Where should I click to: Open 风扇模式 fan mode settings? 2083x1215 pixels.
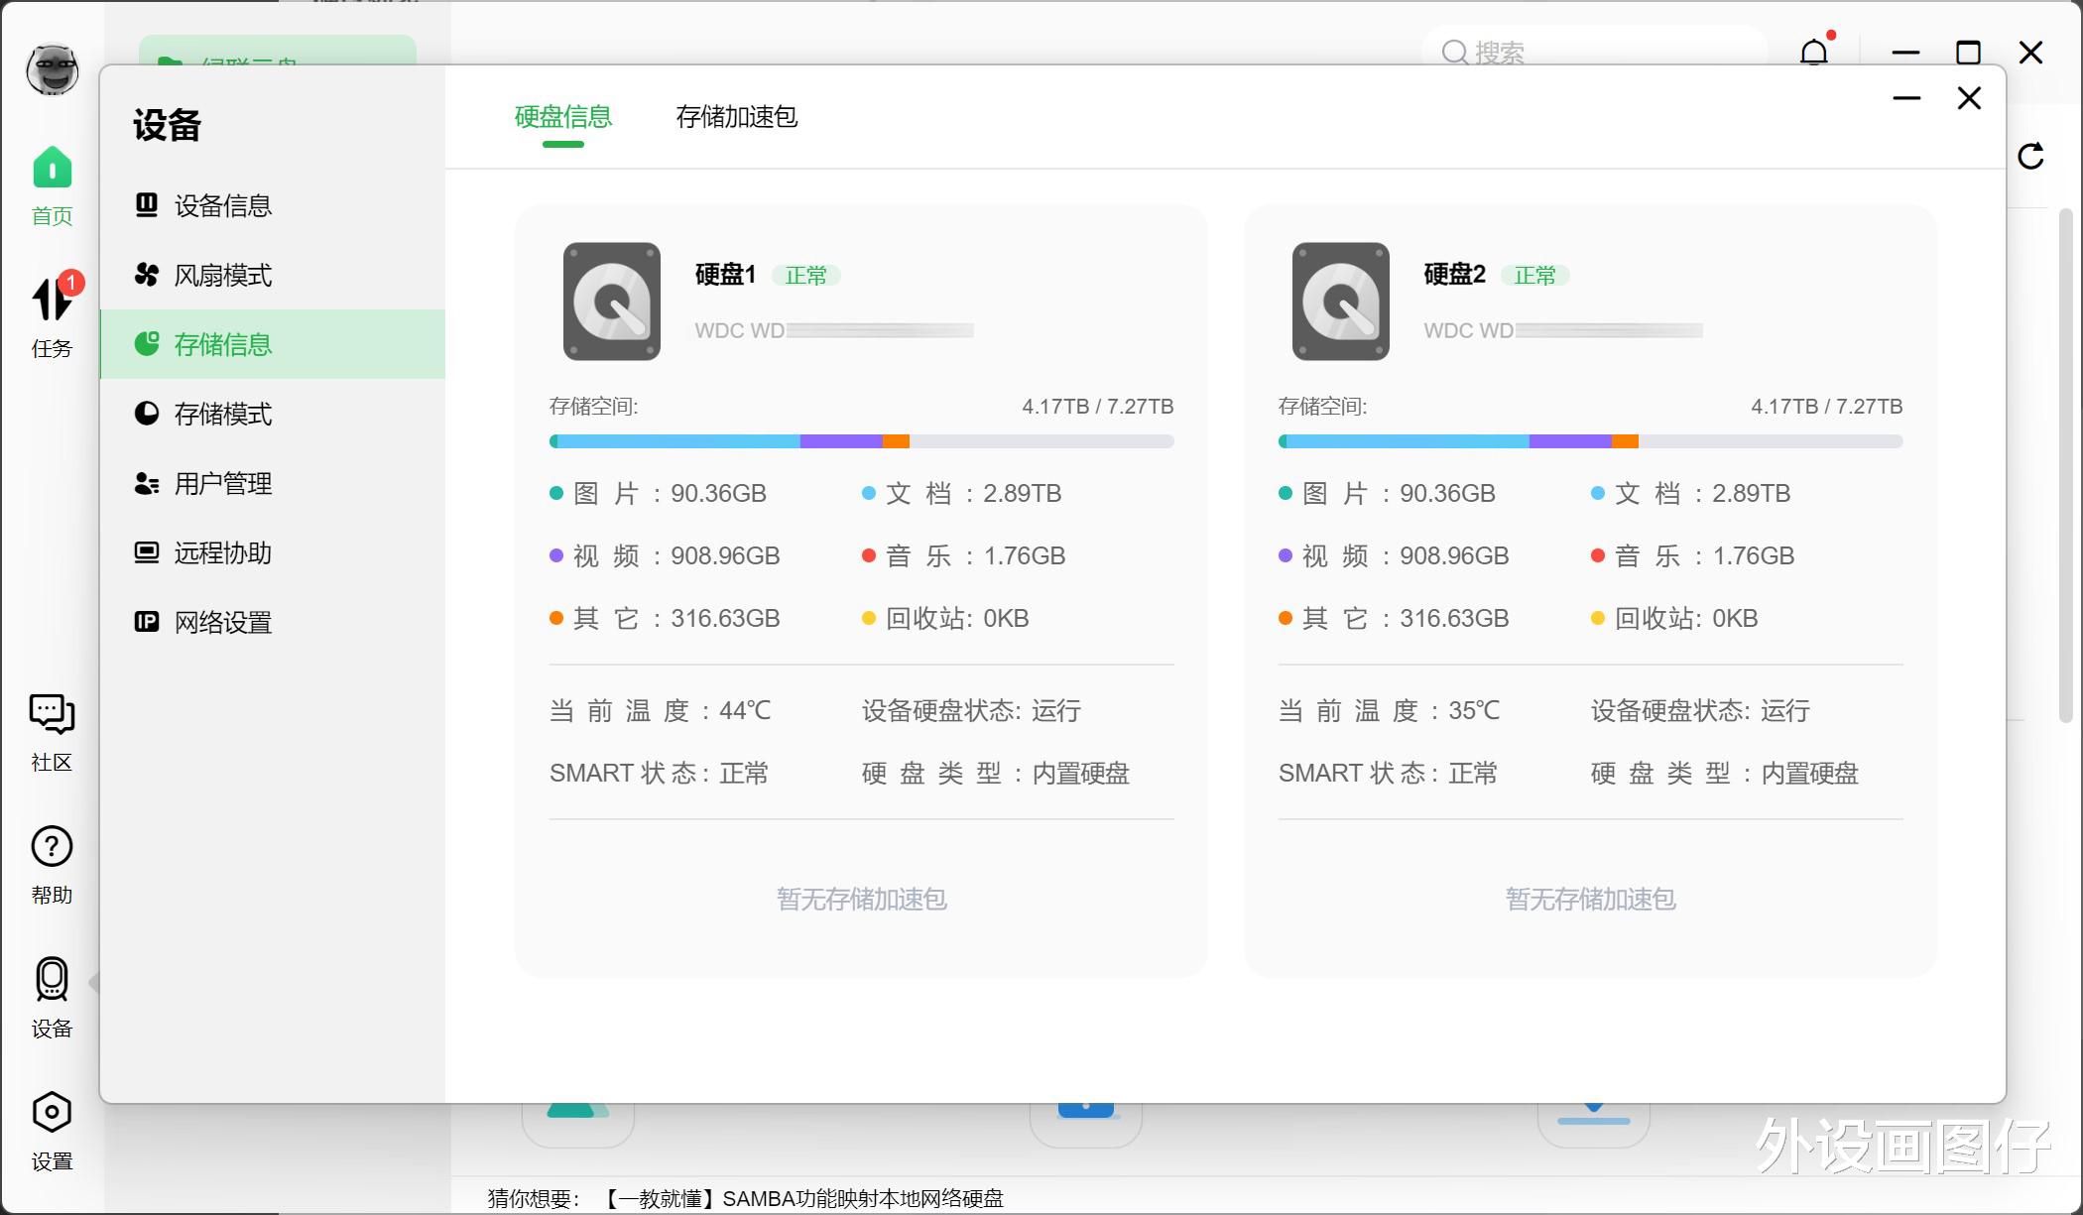(x=222, y=275)
